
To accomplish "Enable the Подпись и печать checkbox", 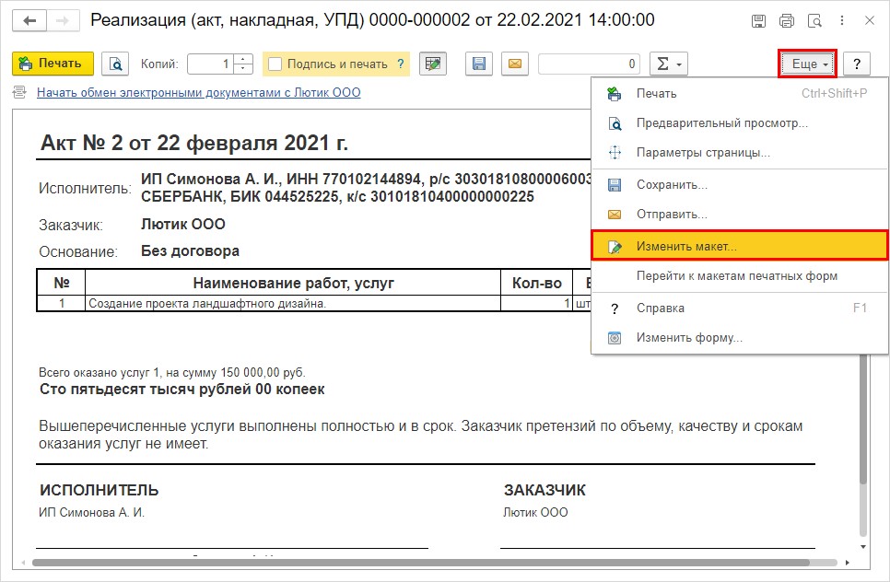I will point(275,64).
